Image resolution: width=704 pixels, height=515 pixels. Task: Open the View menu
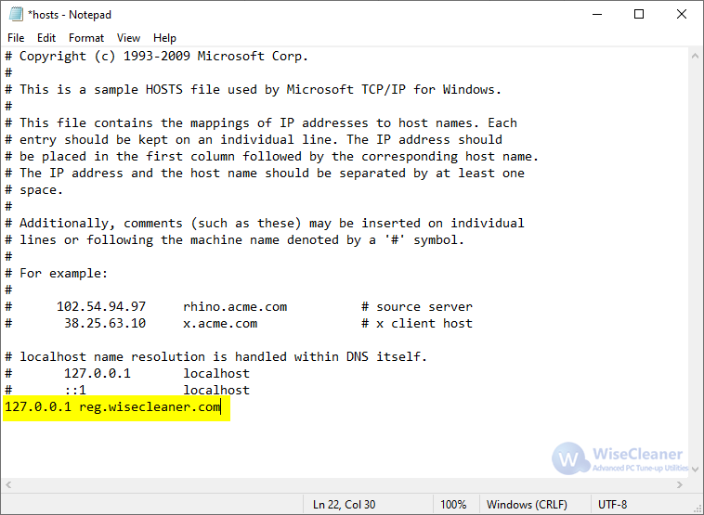click(x=128, y=38)
